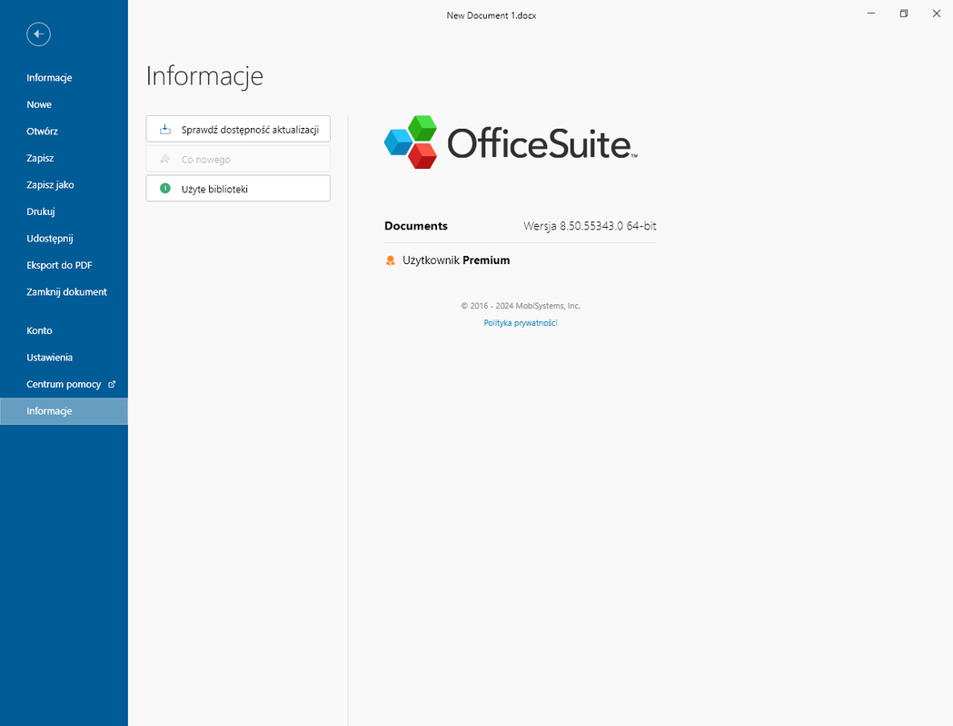Close the OfficeSuite window
Image resolution: width=953 pixels, height=726 pixels.
pyautogui.click(x=937, y=14)
